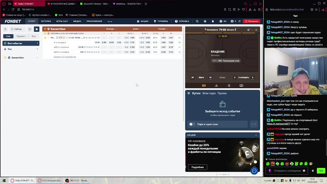Select Все события in sidebar
This screenshot has height=184, width=327.
coord(21,43)
